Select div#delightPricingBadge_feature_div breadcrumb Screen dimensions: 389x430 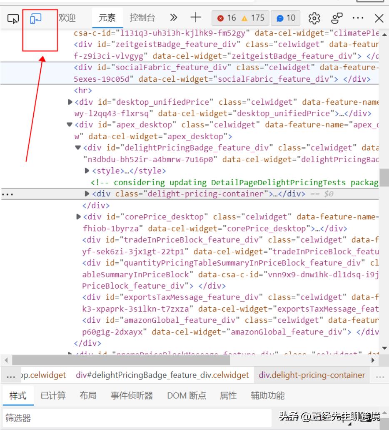pos(162,375)
